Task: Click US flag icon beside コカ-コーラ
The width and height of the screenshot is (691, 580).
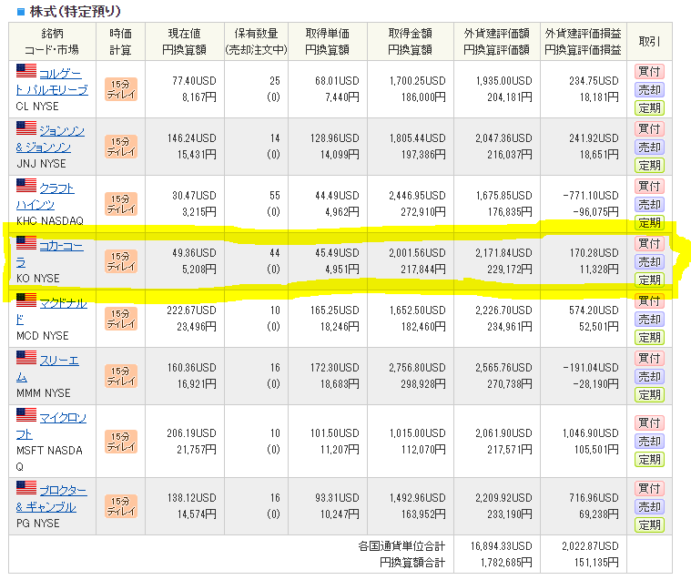Action: pyautogui.click(x=26, y=243)
